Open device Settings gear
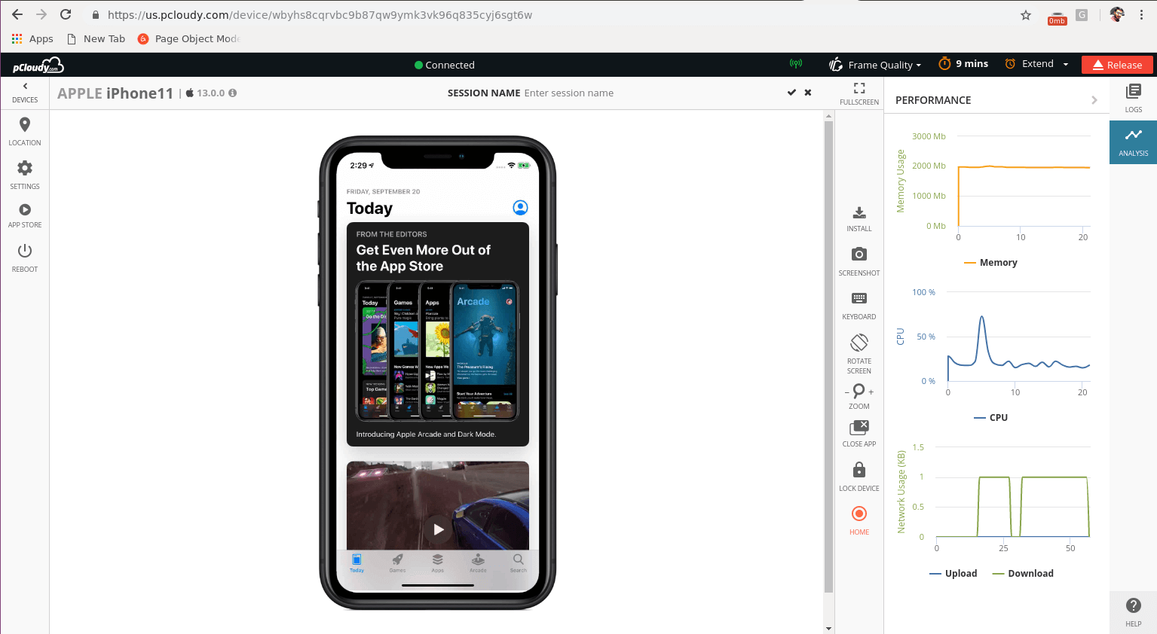The width and height of the screenshot is (1157, 634). [x=25, y=174]
